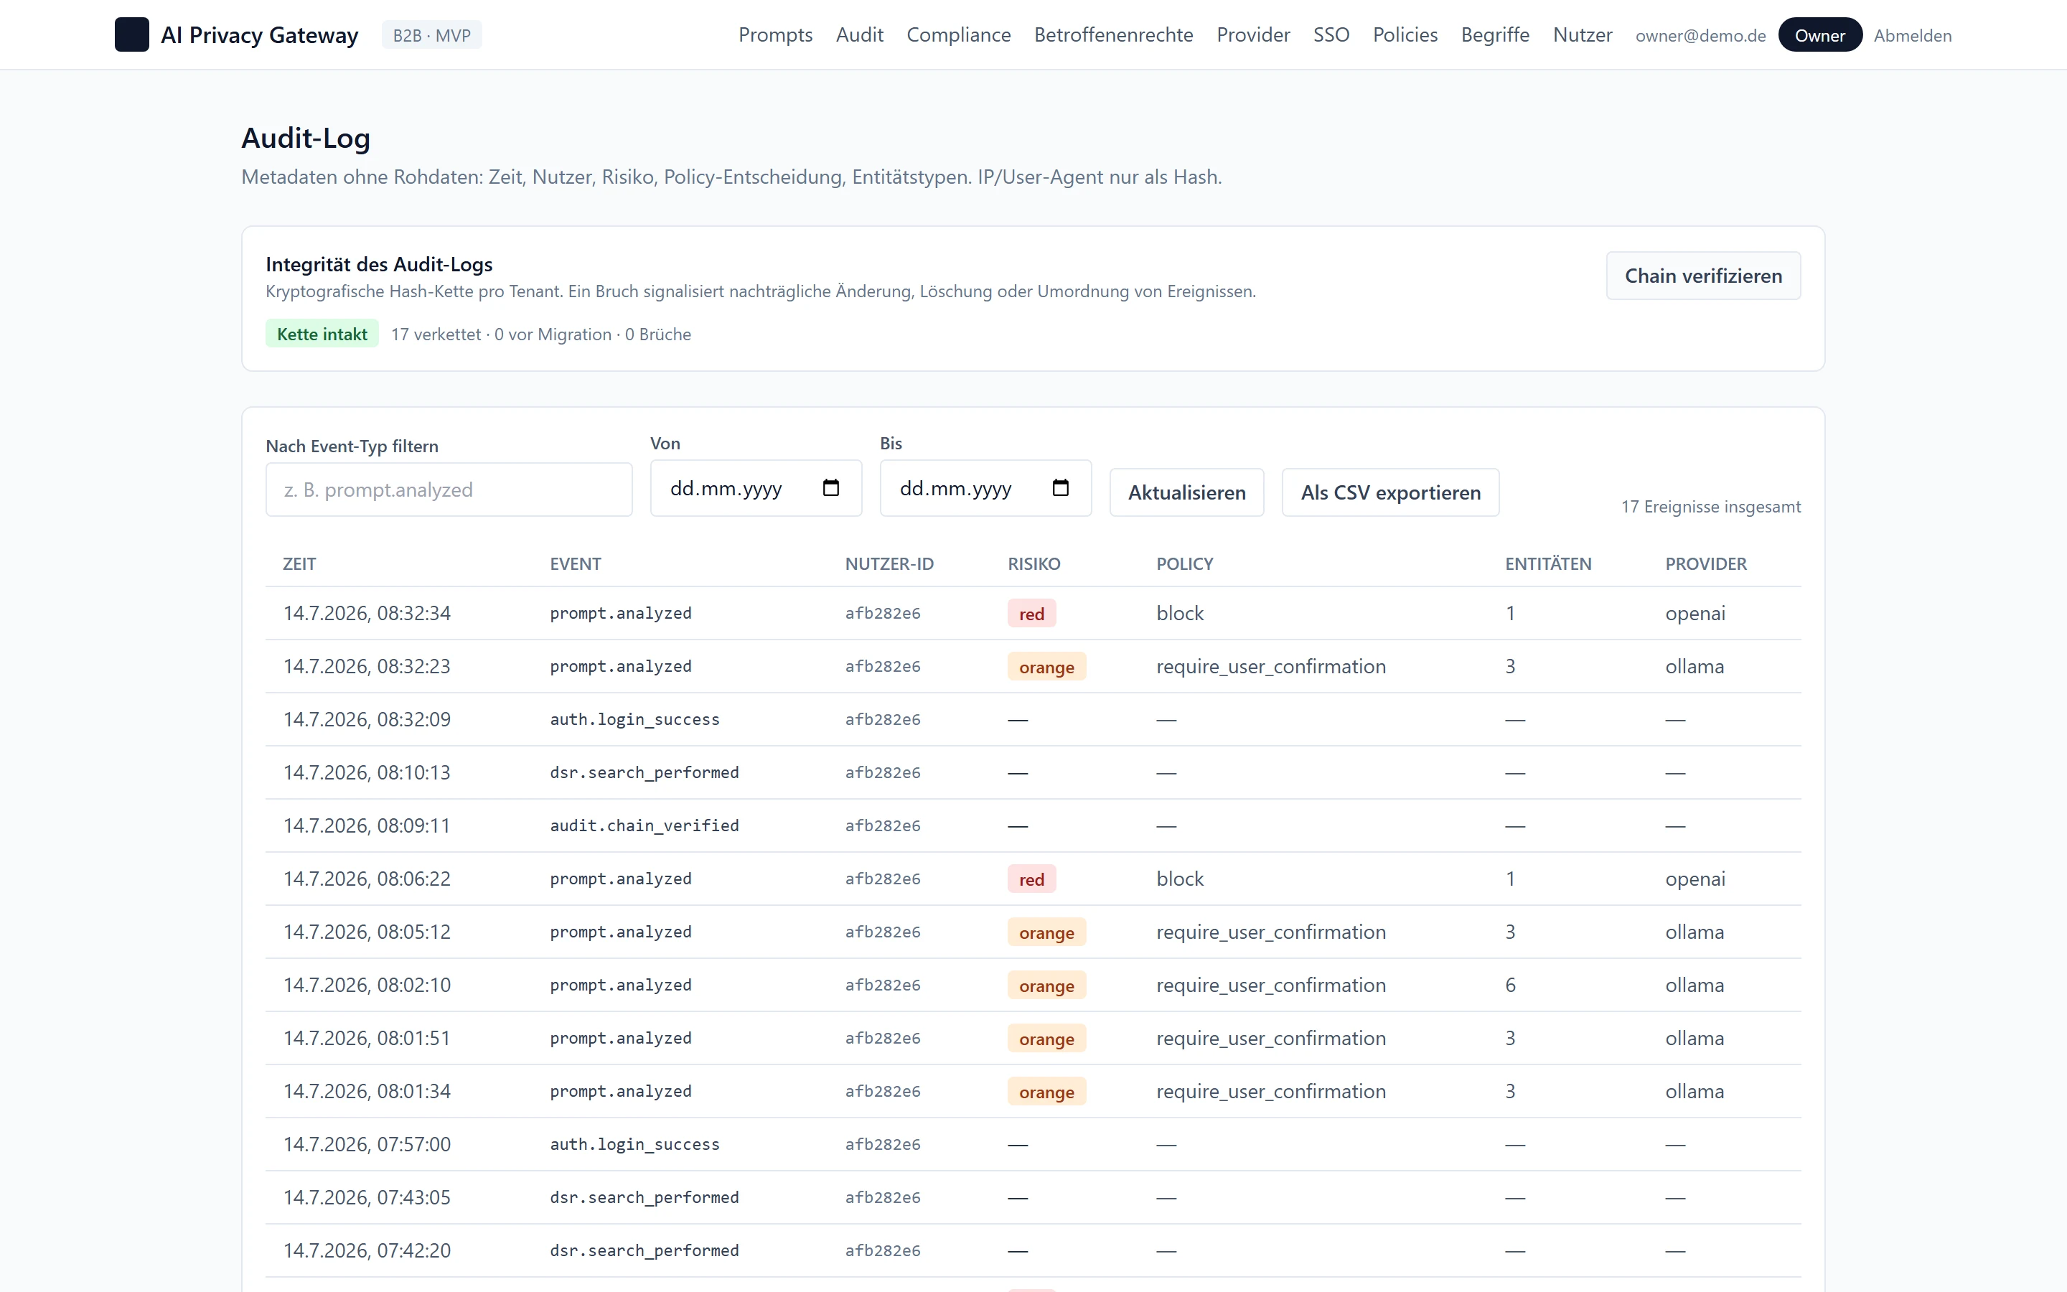Click the Owner role badge
The width and height of the screenshot is (2067, 1292).
(x=1819, y=35)
